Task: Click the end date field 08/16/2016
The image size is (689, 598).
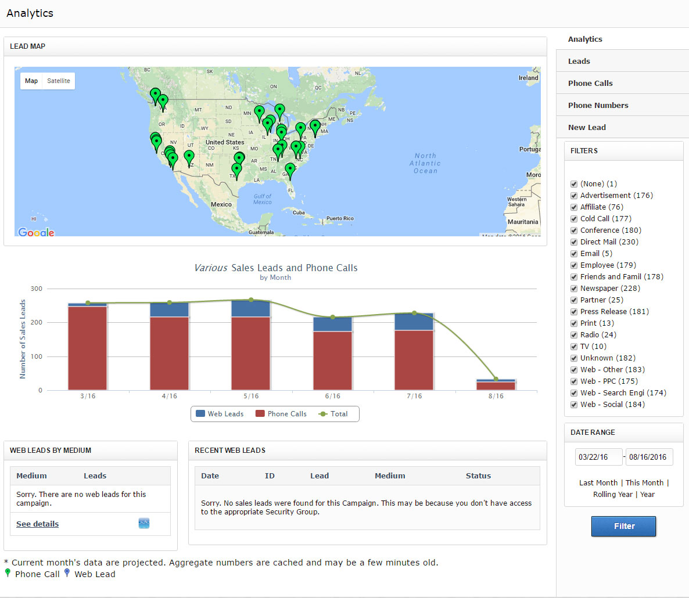Action: coord(648,457)
